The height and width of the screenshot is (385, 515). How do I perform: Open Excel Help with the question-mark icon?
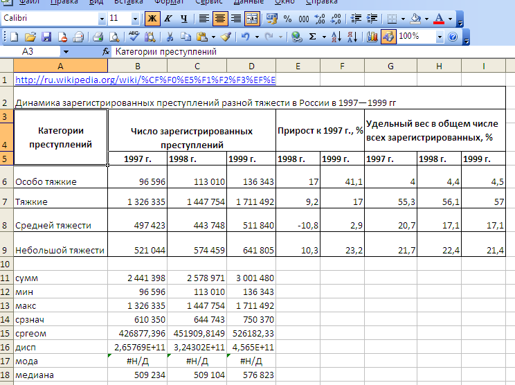(453, 37)
